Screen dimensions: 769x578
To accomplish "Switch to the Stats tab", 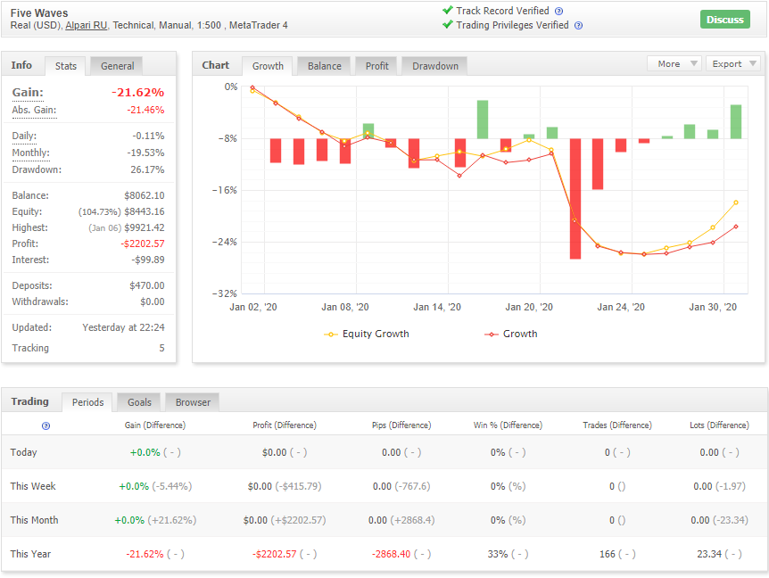I will coord(66,66).
